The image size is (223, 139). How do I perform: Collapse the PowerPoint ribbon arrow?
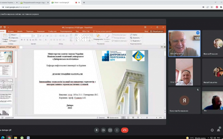click(x=164, y=44)
